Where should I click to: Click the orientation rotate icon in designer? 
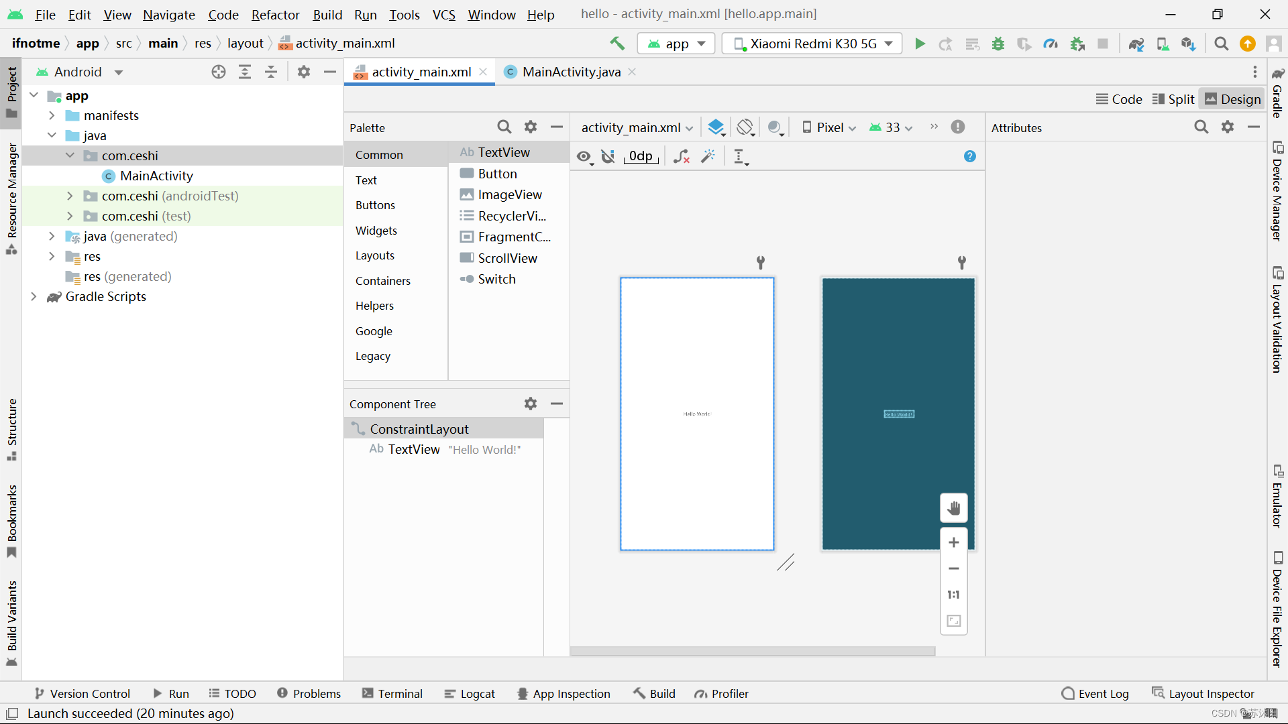745,127
